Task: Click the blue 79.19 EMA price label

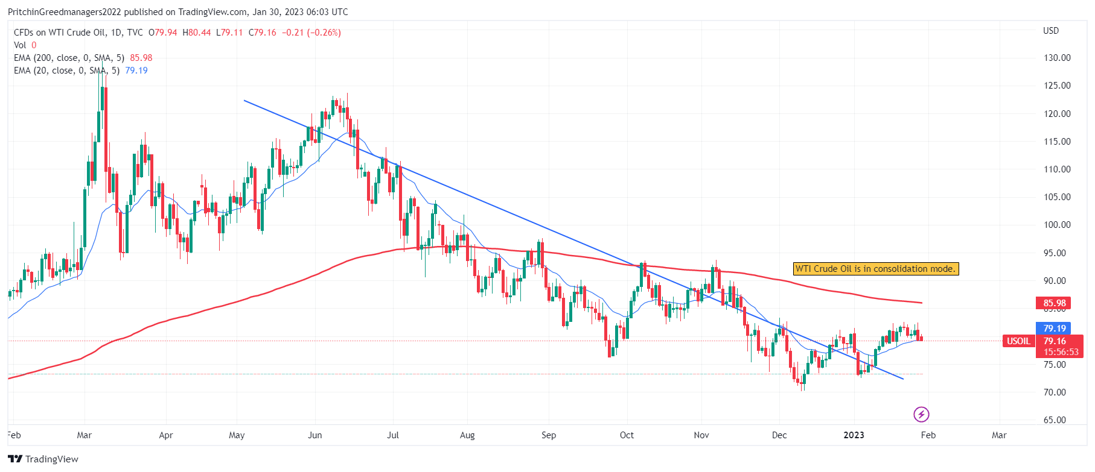Action: click(x=1054, y=329)
